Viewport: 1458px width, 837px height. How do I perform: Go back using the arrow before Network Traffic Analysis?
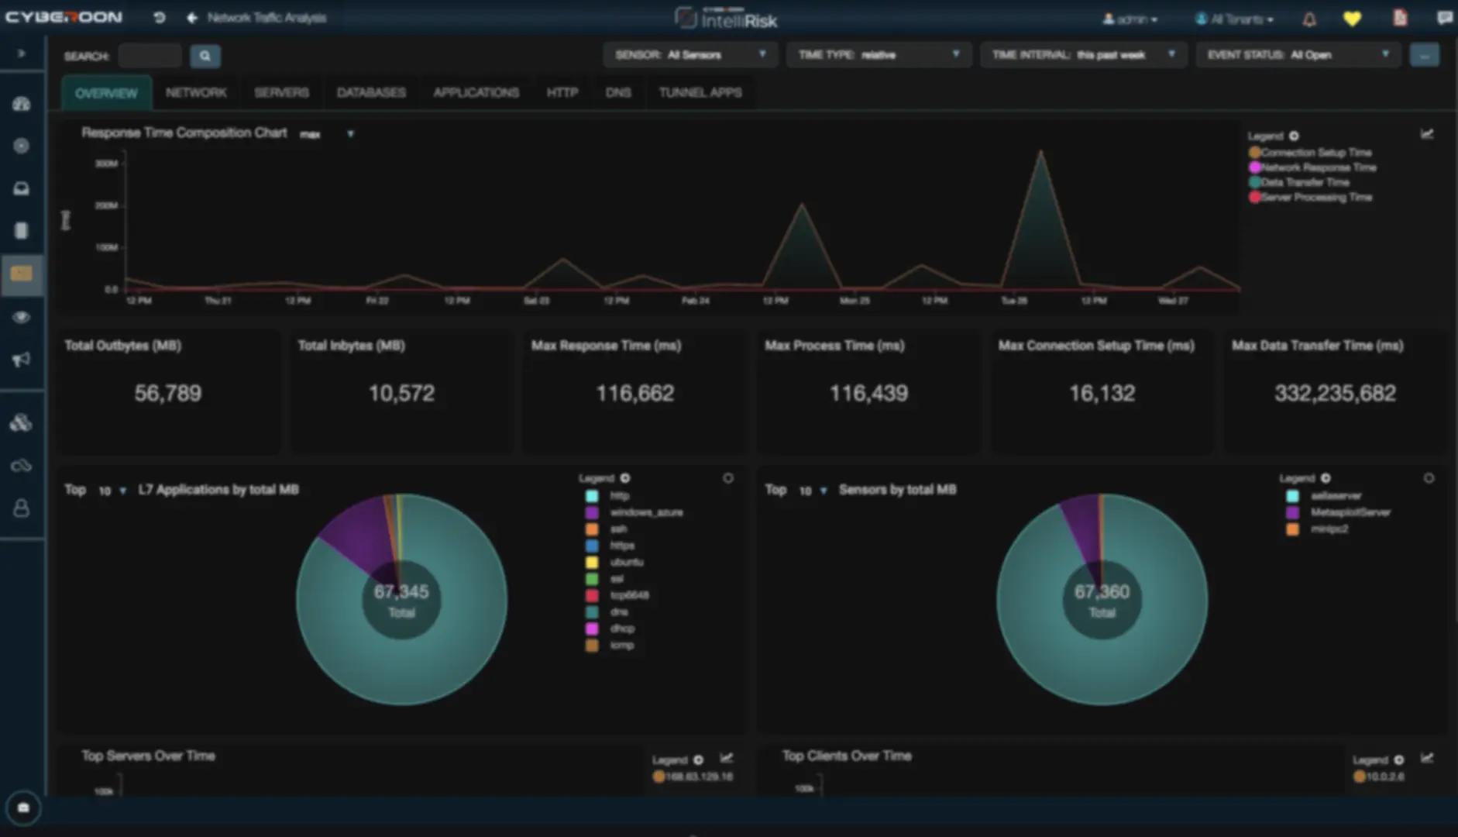[x=191, y=17]
